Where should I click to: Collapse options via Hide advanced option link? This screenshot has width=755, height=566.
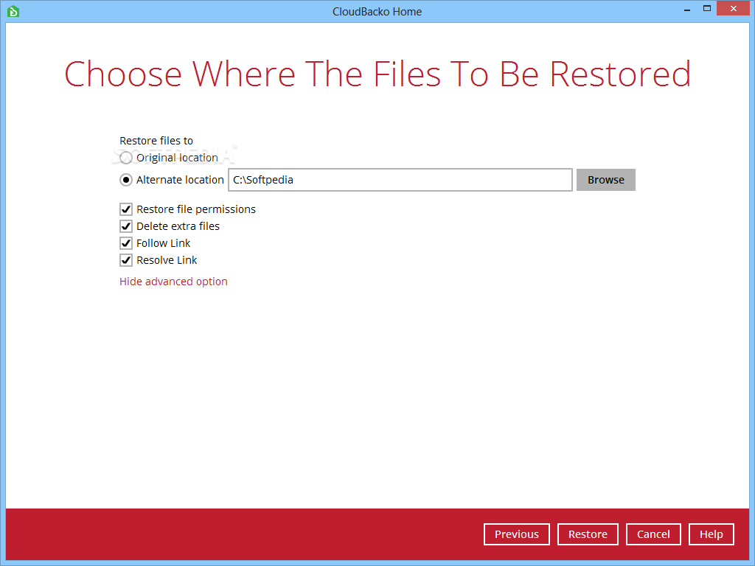click(x=173, y=282)
